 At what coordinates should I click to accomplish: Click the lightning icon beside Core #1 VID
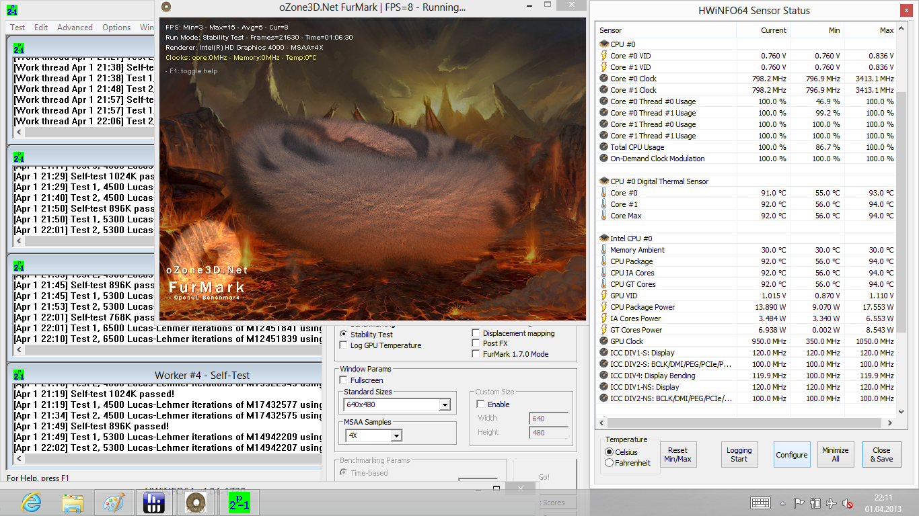click(x=604, y=67)
